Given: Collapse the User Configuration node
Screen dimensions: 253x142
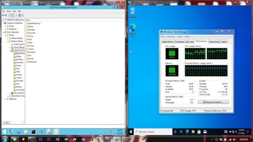Looking at the screenshot, I should pos(3,32).
